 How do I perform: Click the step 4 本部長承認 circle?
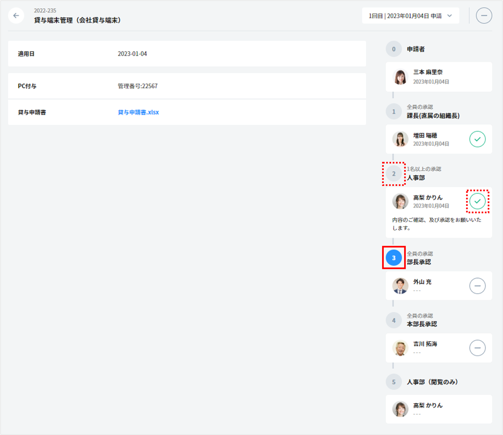click(393, 320)
